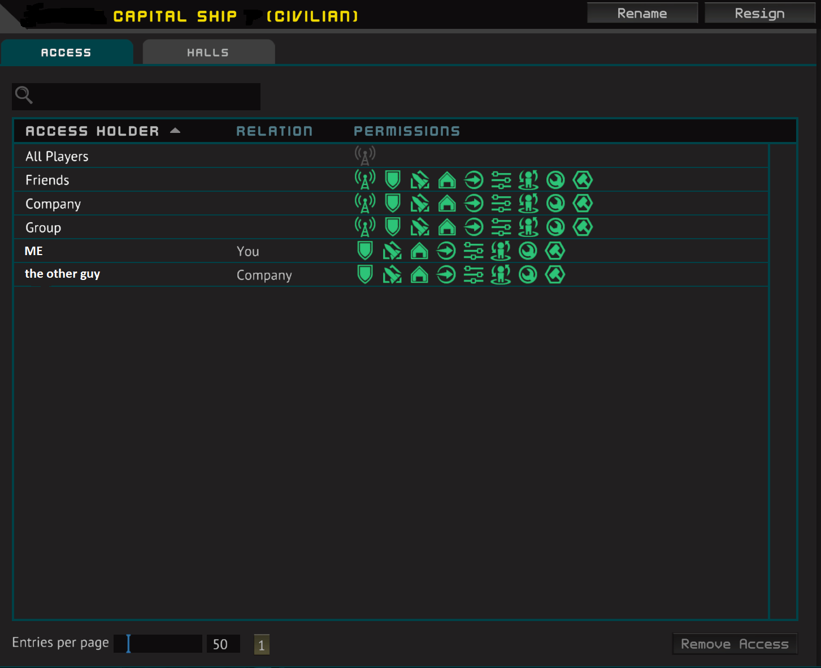Click shield icon for the other guy
This screenshot has width=821, height=668.
(x=365, y=274)
